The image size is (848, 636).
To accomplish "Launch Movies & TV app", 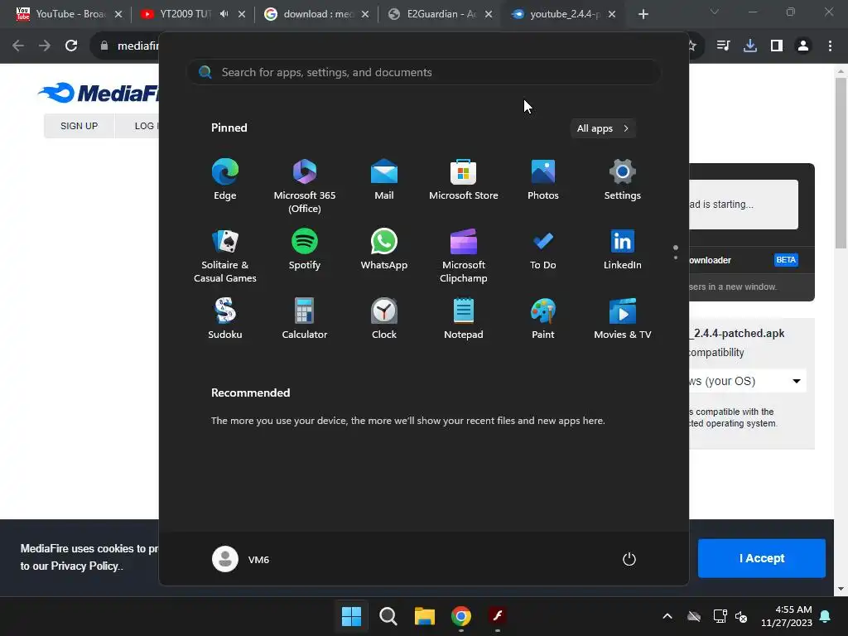I will [623, 319].
